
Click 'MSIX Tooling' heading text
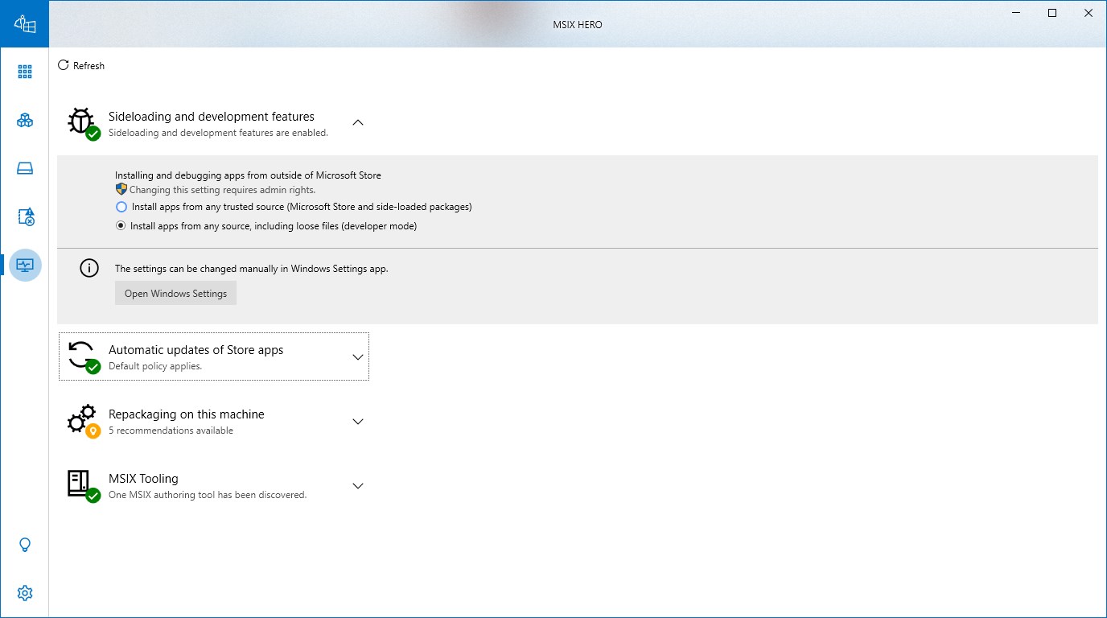point(143,479)
